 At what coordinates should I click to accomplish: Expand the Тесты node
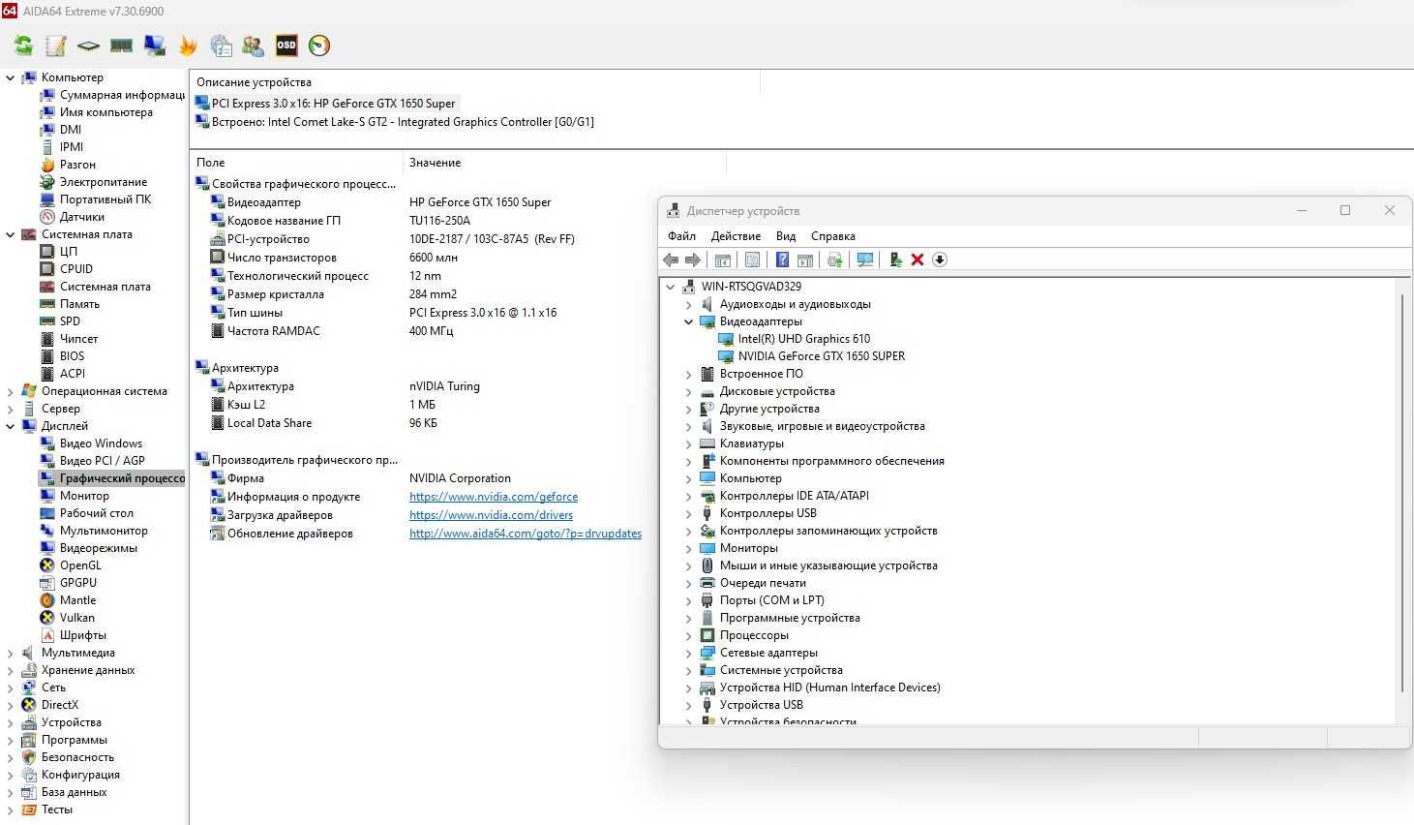click(11, 810)
